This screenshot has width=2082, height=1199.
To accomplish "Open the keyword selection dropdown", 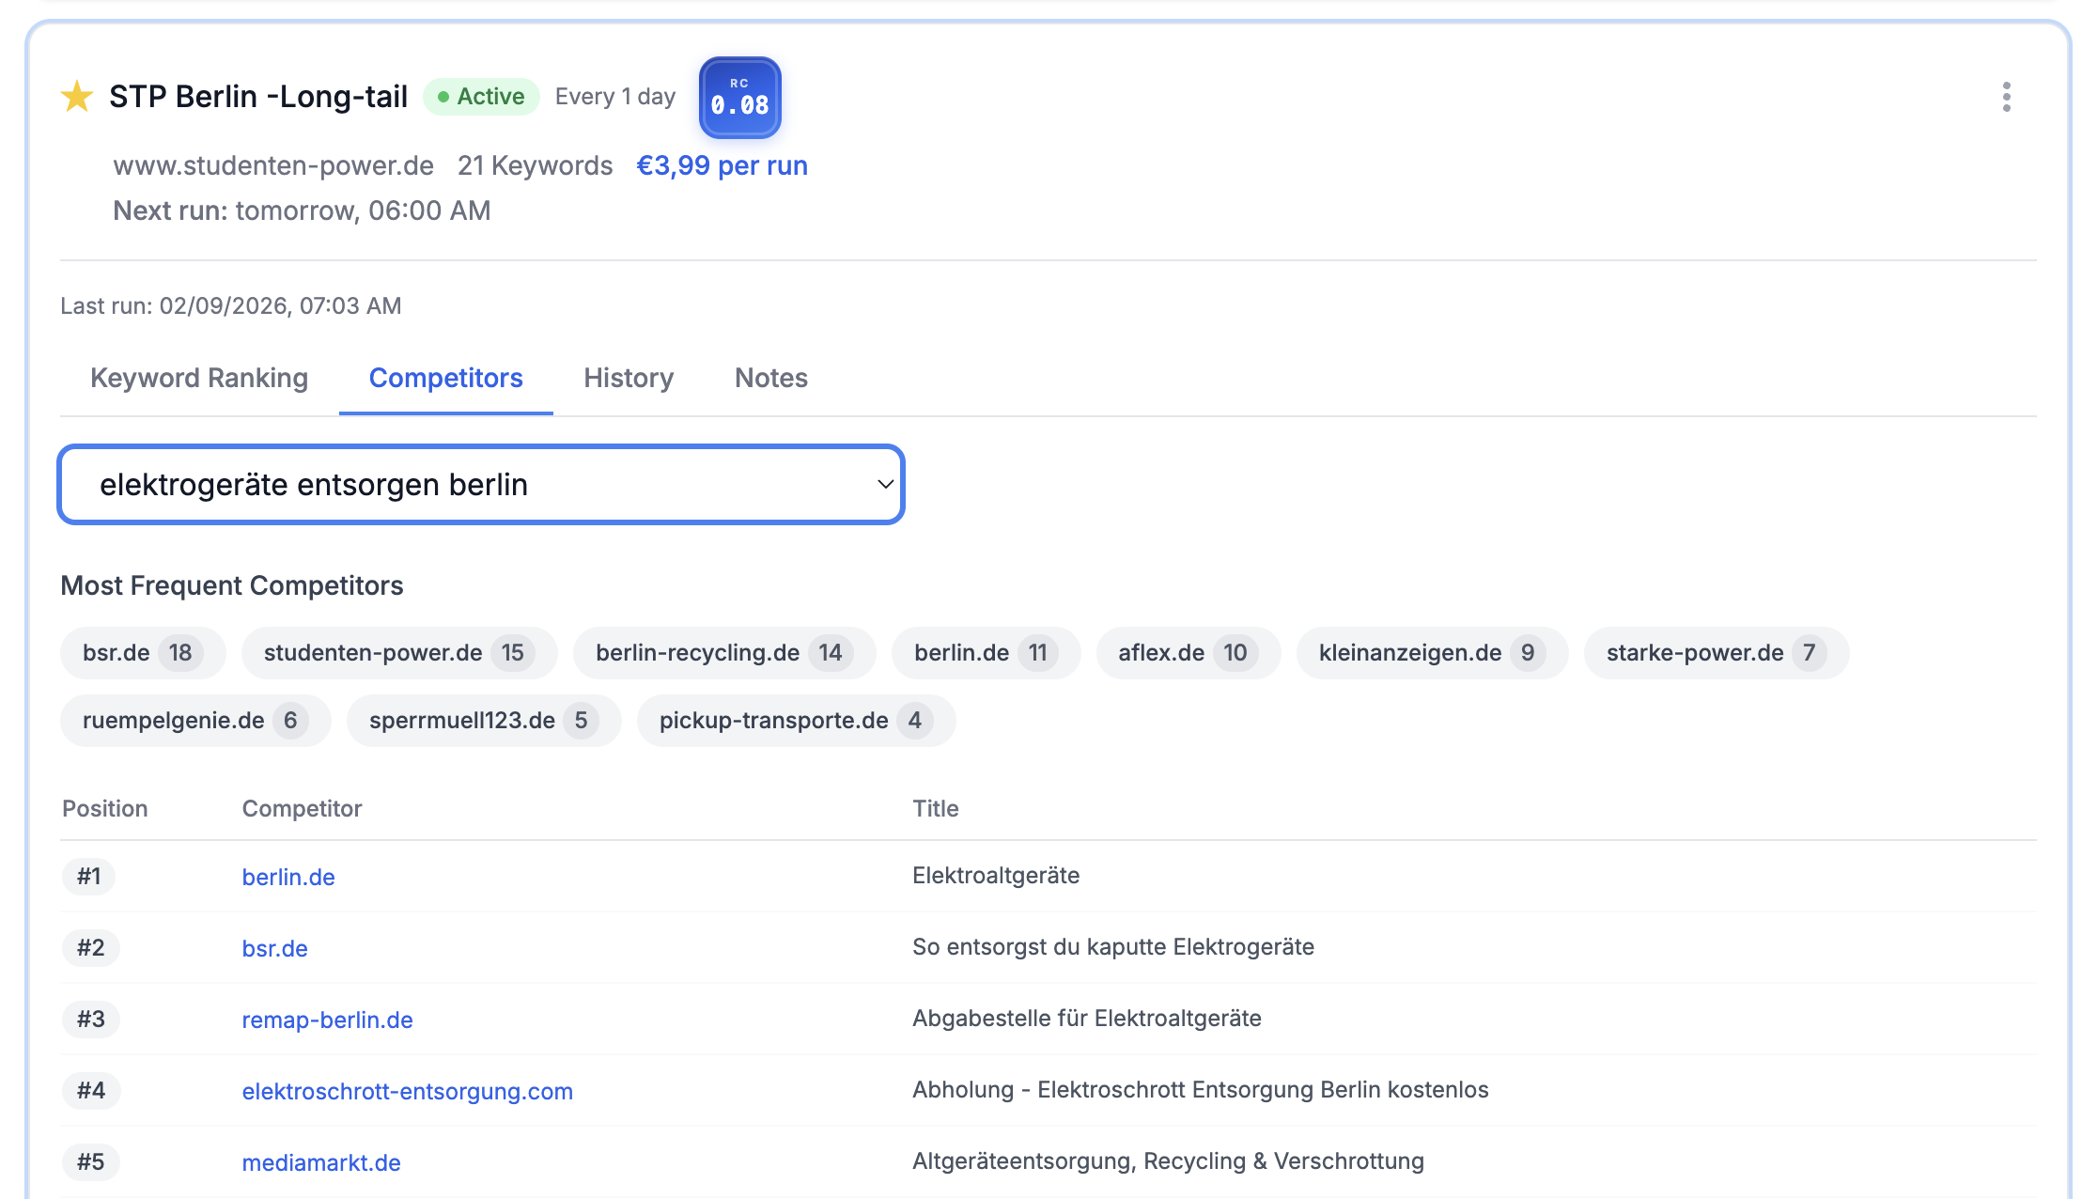I will [481, 484].
